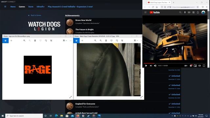210x118 pixels.
Task: Reload the YouTube page
Action: 153,7
